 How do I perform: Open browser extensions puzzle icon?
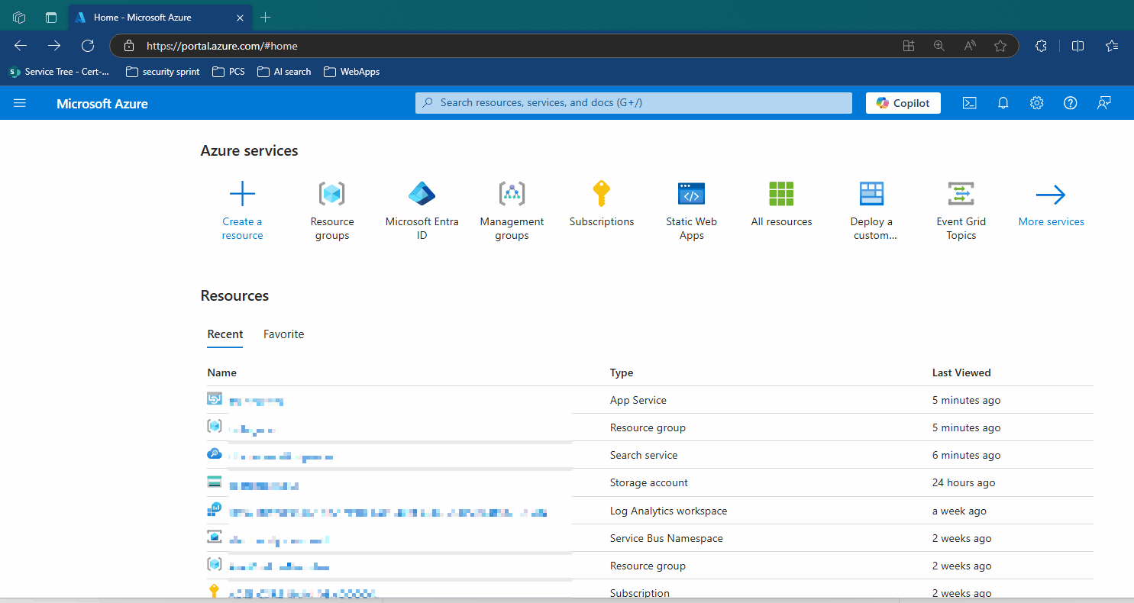point(1041,46)
